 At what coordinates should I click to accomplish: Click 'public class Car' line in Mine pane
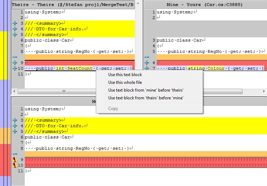click(212, 40)
